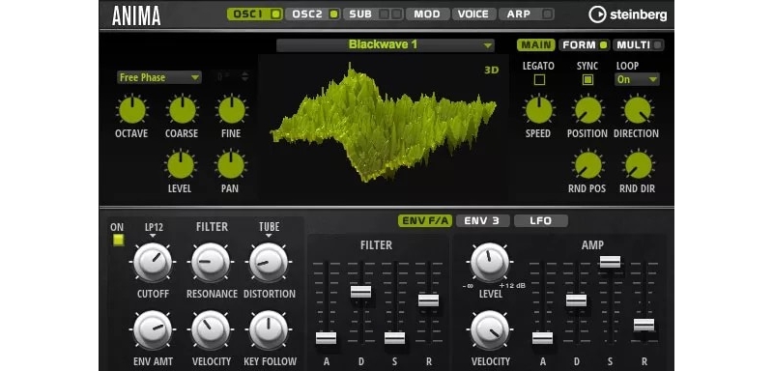This screenshot has width=773, height=371.
Task: Open the TUBE distortion type selector
Action: pos(270,230)
